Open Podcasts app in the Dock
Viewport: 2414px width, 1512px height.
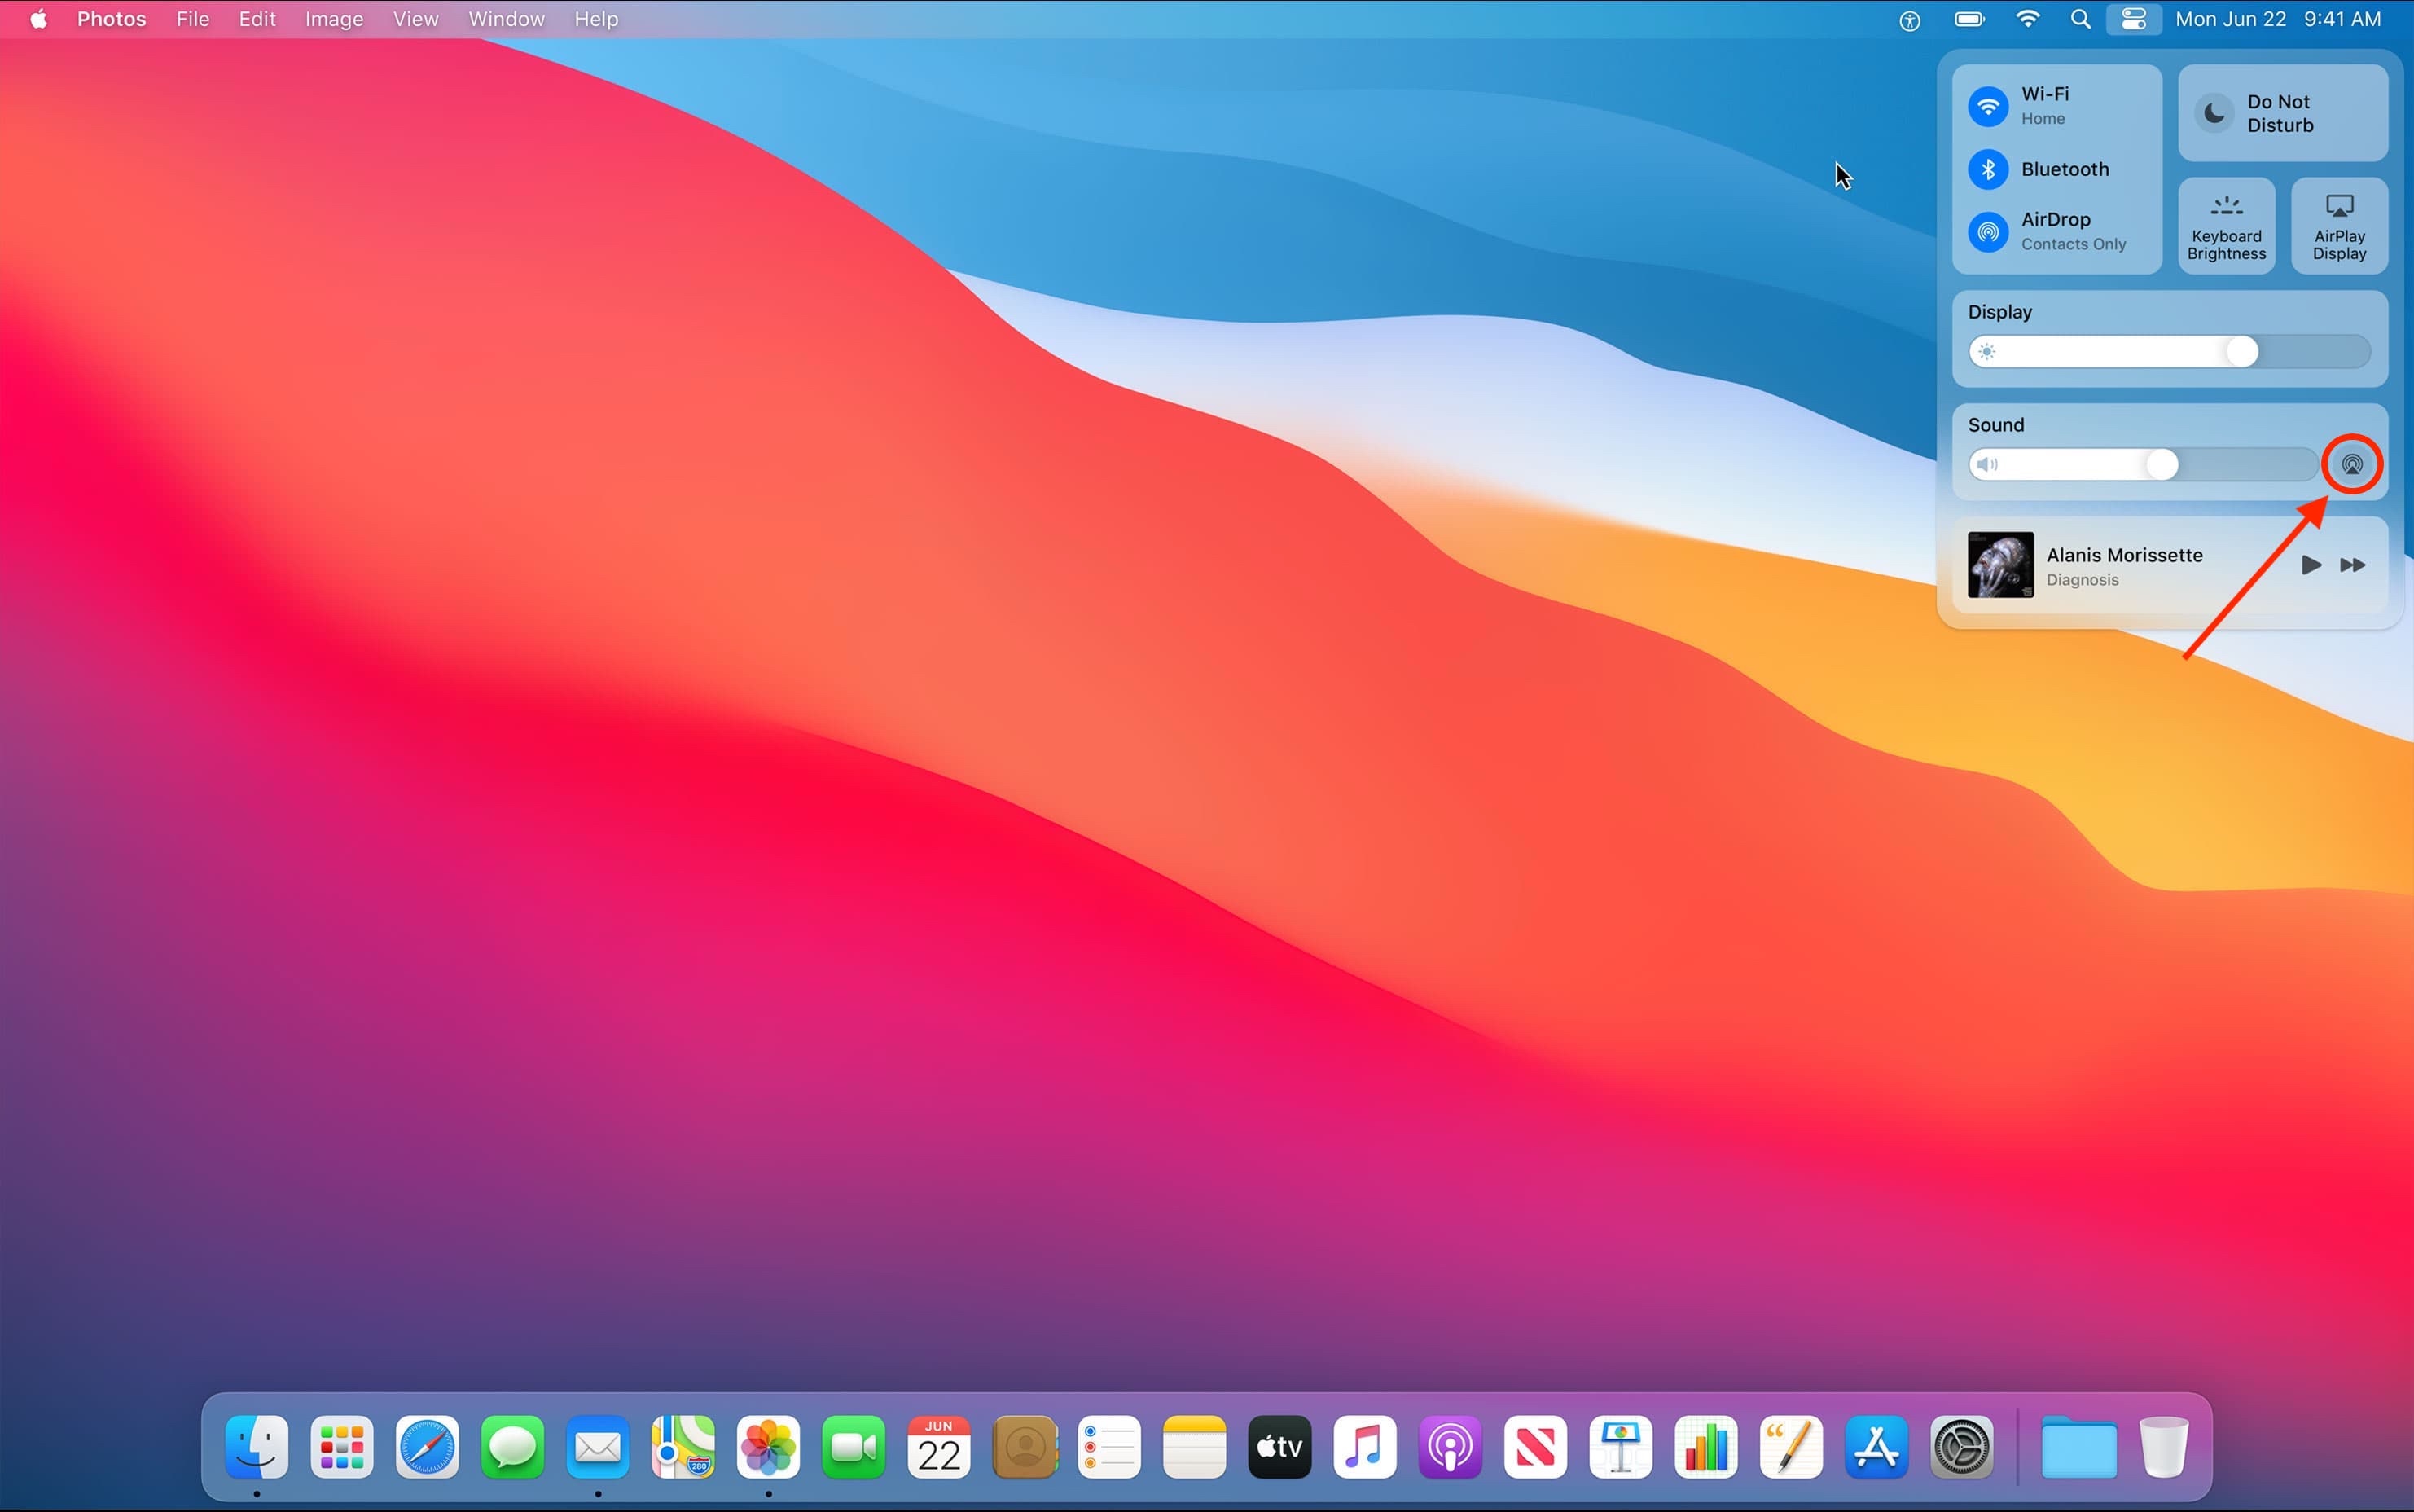[x=1450, y=1447]
